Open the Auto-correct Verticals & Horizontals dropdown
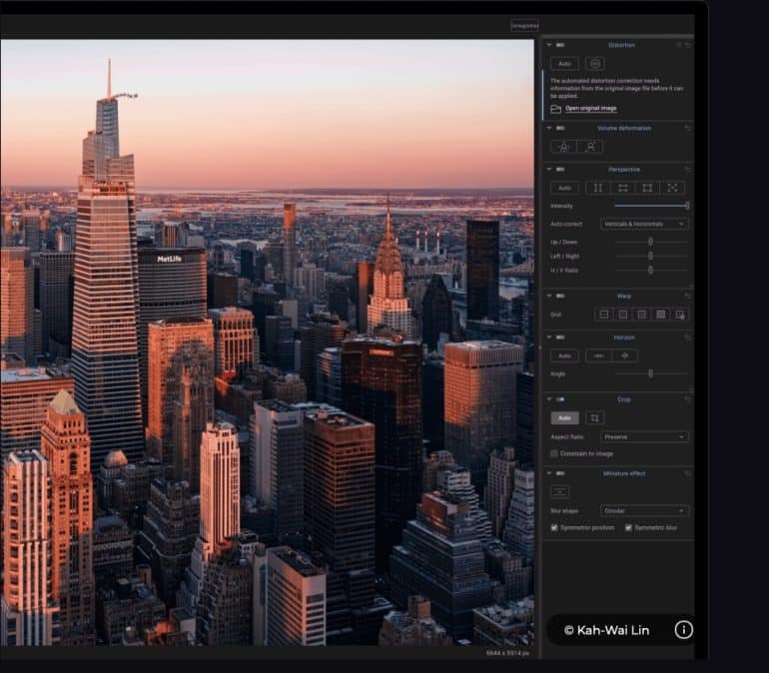 [644, 224]
